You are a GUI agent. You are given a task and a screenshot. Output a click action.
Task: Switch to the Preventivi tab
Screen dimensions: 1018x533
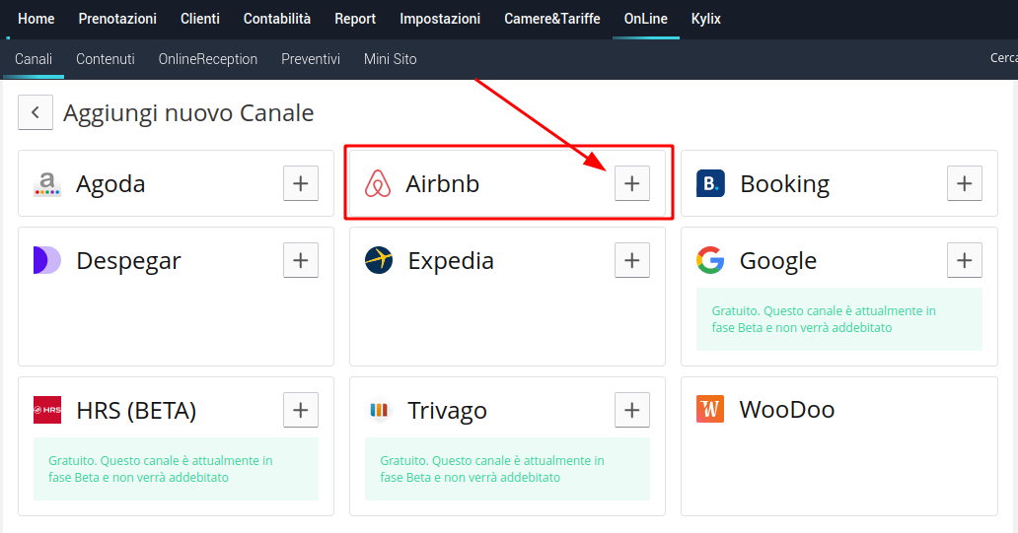311,59
